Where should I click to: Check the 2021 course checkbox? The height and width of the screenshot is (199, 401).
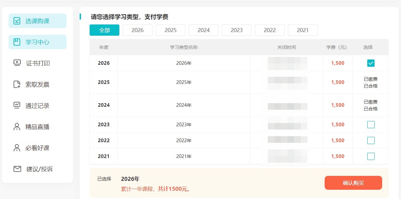point(371,156)
